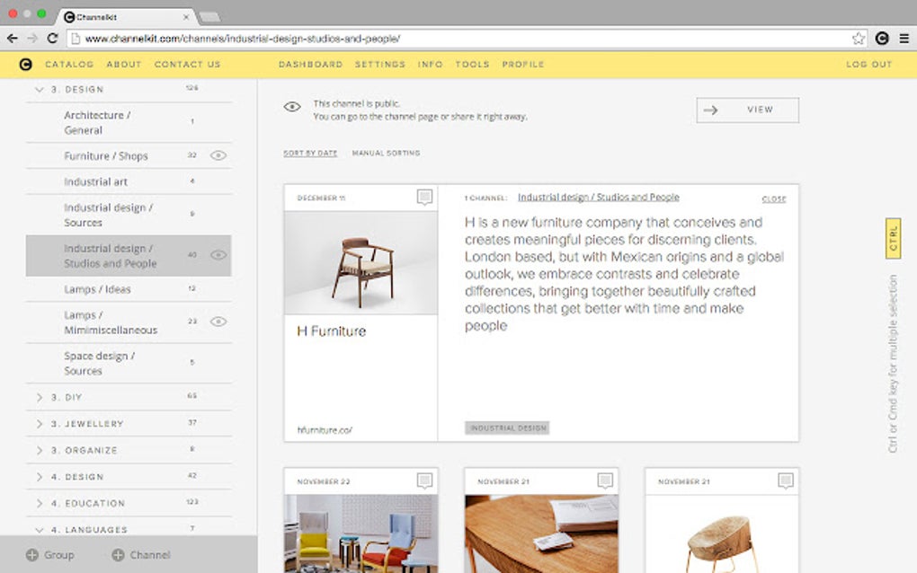Click the CTRL yellow side tab
This screenshot has width=917, height=573.
[893, 238]
